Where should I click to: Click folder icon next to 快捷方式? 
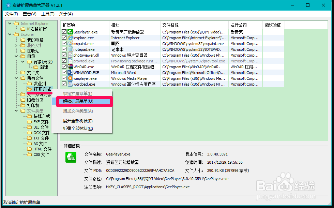click(29, 116)
